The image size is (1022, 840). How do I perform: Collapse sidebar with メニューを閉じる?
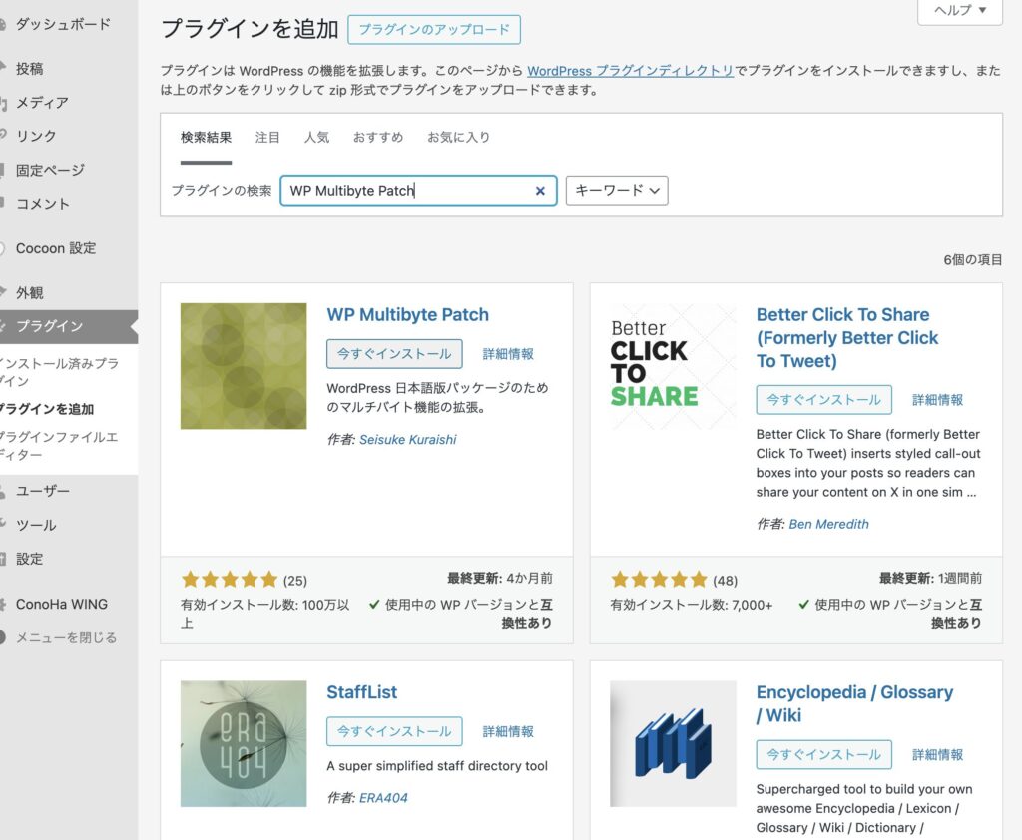pyautogui.click(x=66, y=637)
